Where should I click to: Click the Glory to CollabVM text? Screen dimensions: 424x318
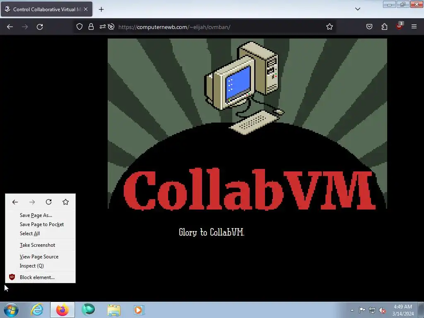pos(212,232)
